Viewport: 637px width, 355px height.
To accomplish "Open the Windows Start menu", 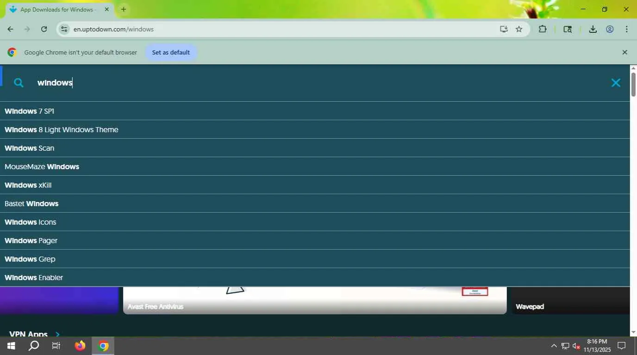I will 11,346.
